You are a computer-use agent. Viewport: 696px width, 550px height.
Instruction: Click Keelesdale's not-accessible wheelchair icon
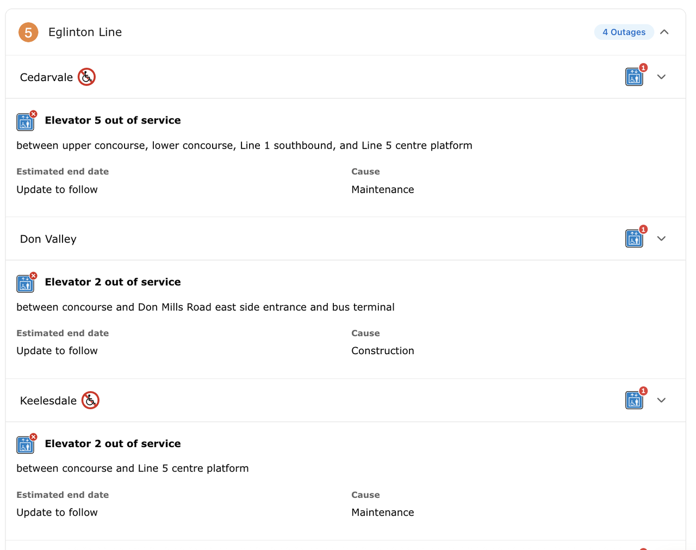(90, 400)
